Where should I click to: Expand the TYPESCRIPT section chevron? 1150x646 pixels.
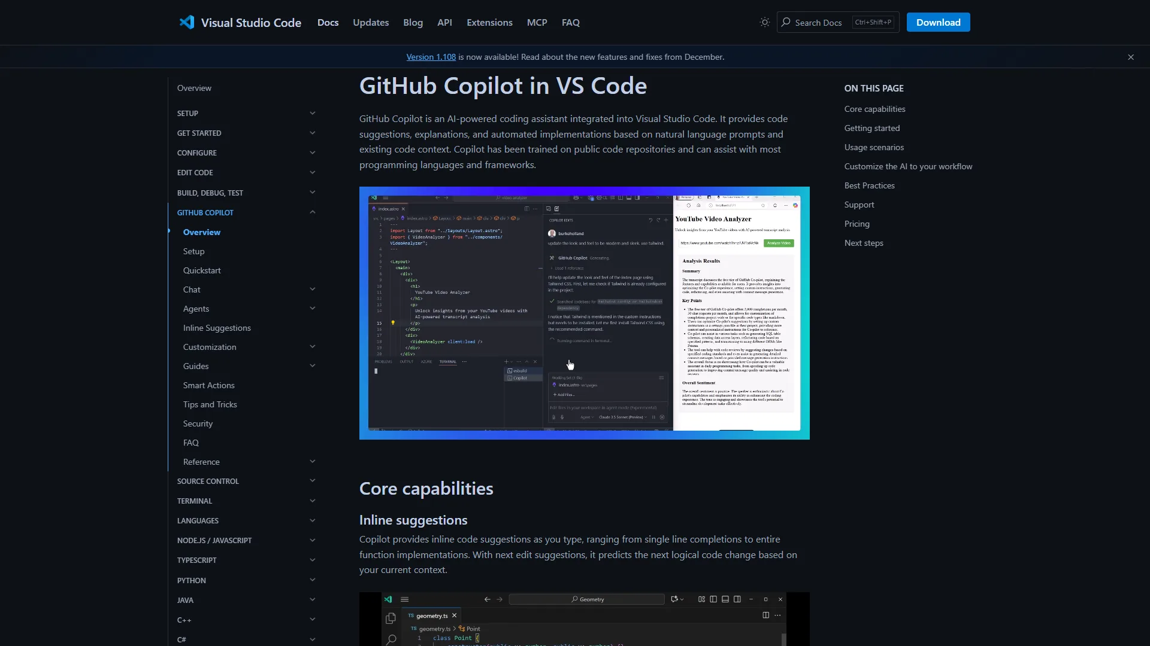tap(312, 560)
